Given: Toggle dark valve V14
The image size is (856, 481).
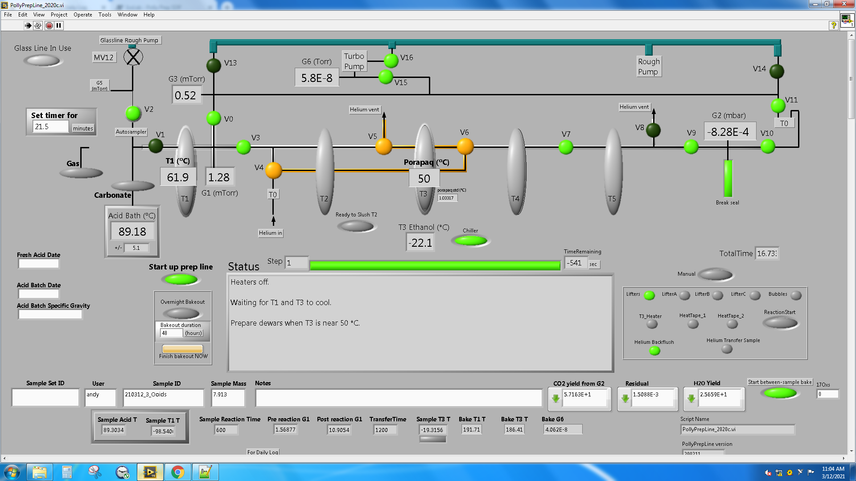Looking at the screenshot, I should (777, 71).
